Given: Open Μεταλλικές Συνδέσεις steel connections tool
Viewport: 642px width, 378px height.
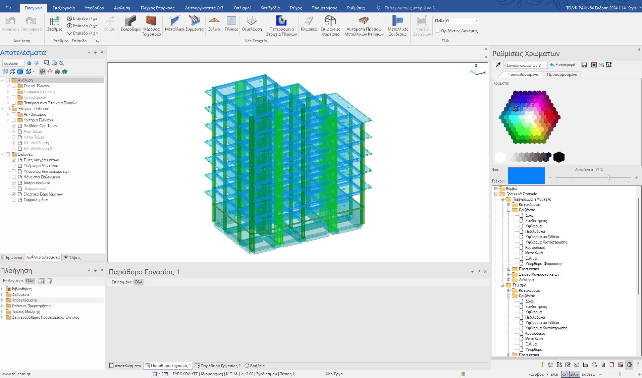Looking at the screenshot, I should click(398, 21).
